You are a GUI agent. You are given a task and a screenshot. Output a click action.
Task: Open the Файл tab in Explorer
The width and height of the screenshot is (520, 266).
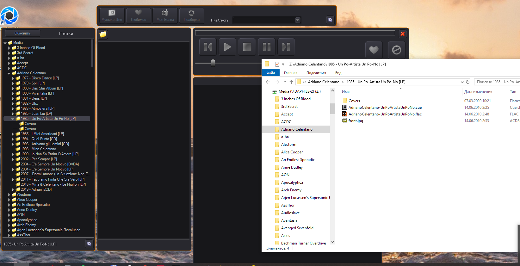pos(271,73)
